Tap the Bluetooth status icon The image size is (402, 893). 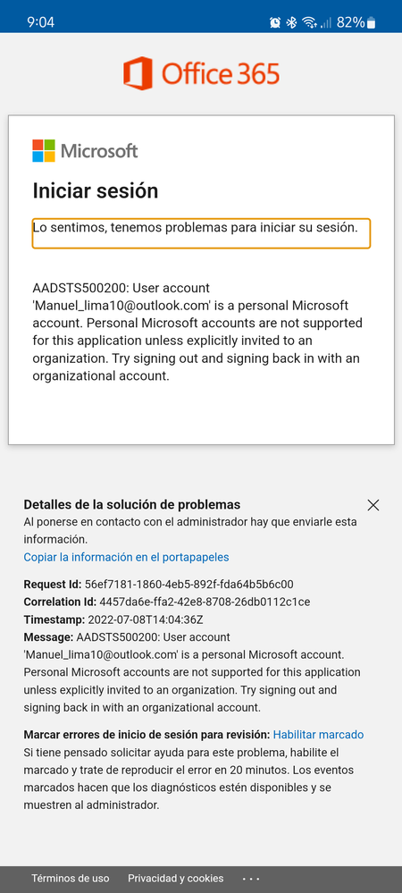(x=291, y=22)
